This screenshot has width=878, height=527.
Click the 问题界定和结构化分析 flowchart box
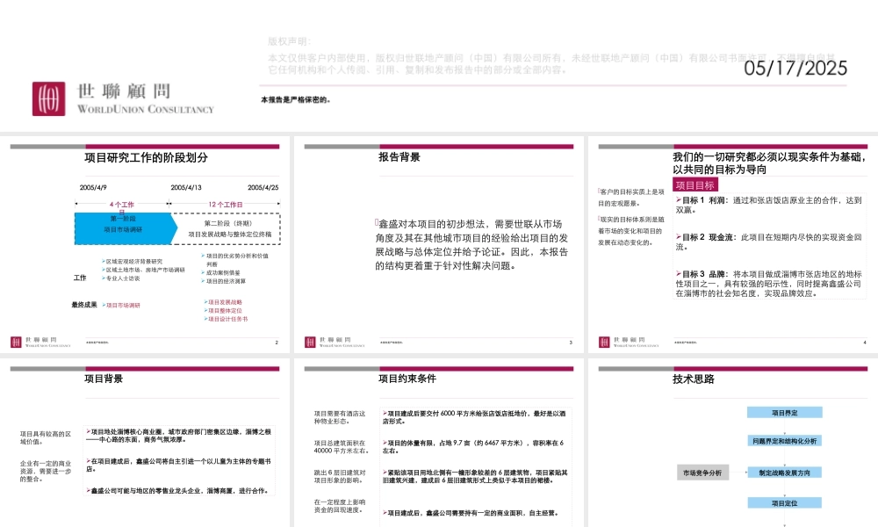point(784,441)
